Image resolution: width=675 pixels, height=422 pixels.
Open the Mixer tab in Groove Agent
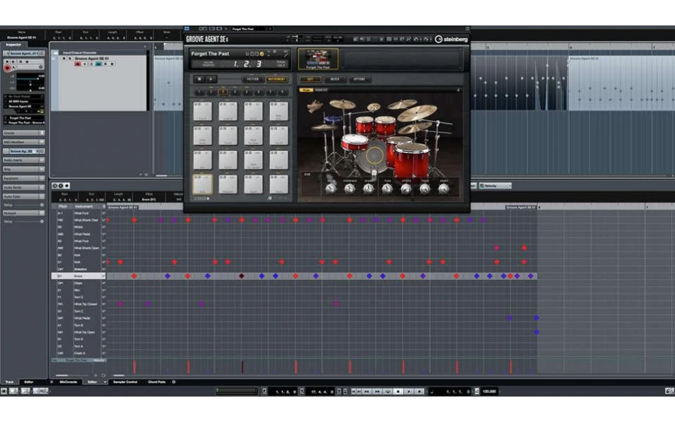click(x=335, y=79)
